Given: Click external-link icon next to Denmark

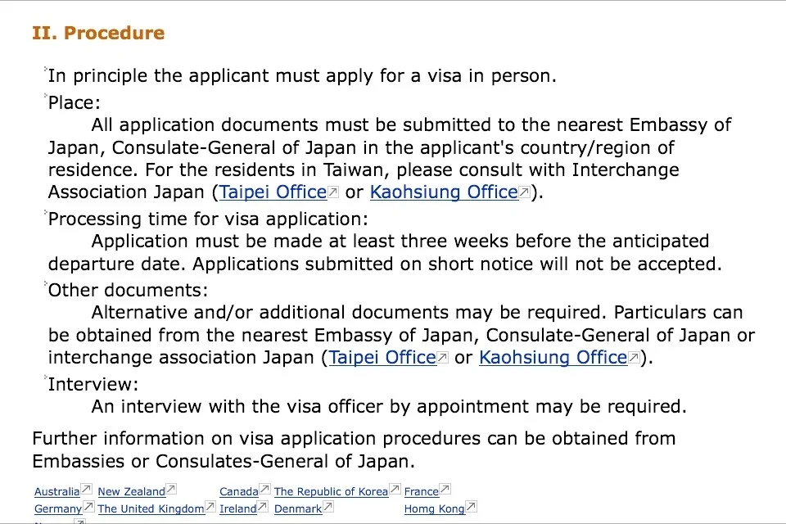Looking at the screenshot, I should coord(328,507).
